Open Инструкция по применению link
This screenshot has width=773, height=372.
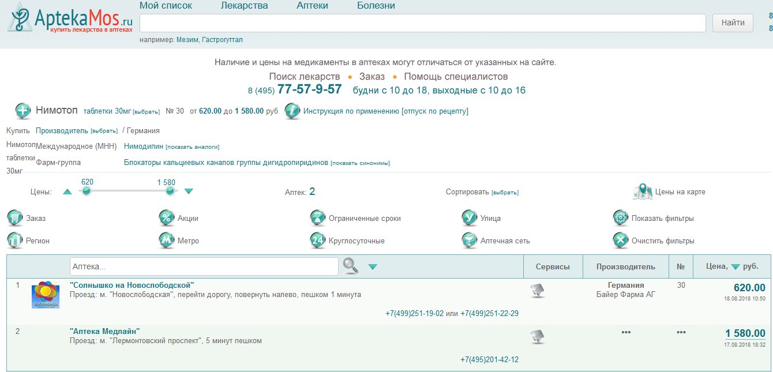click(x=351, y=111)
